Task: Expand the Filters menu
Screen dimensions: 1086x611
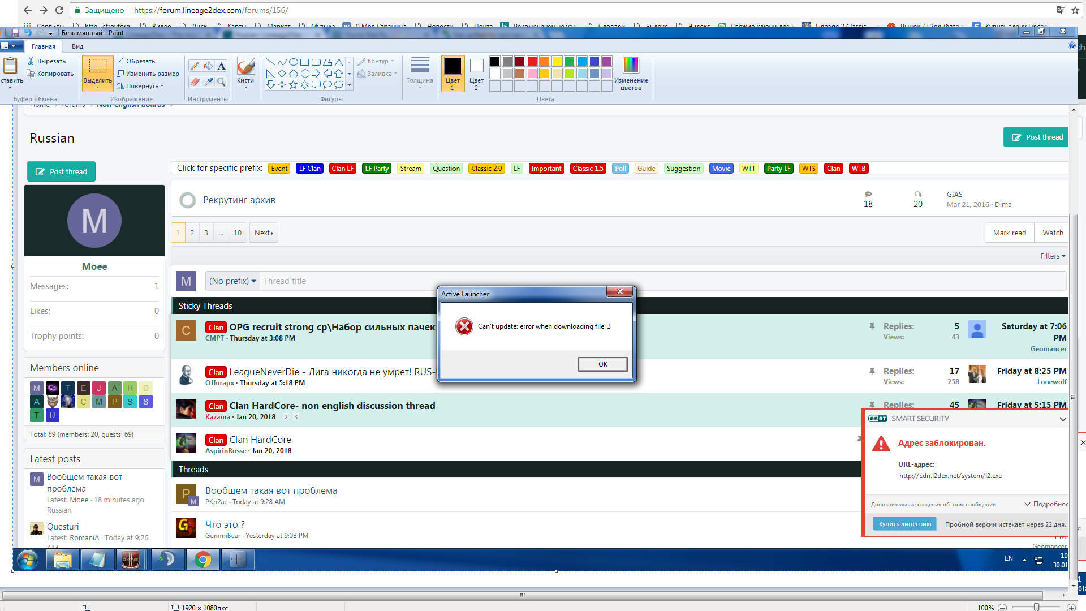Action: pos(1053,256)
